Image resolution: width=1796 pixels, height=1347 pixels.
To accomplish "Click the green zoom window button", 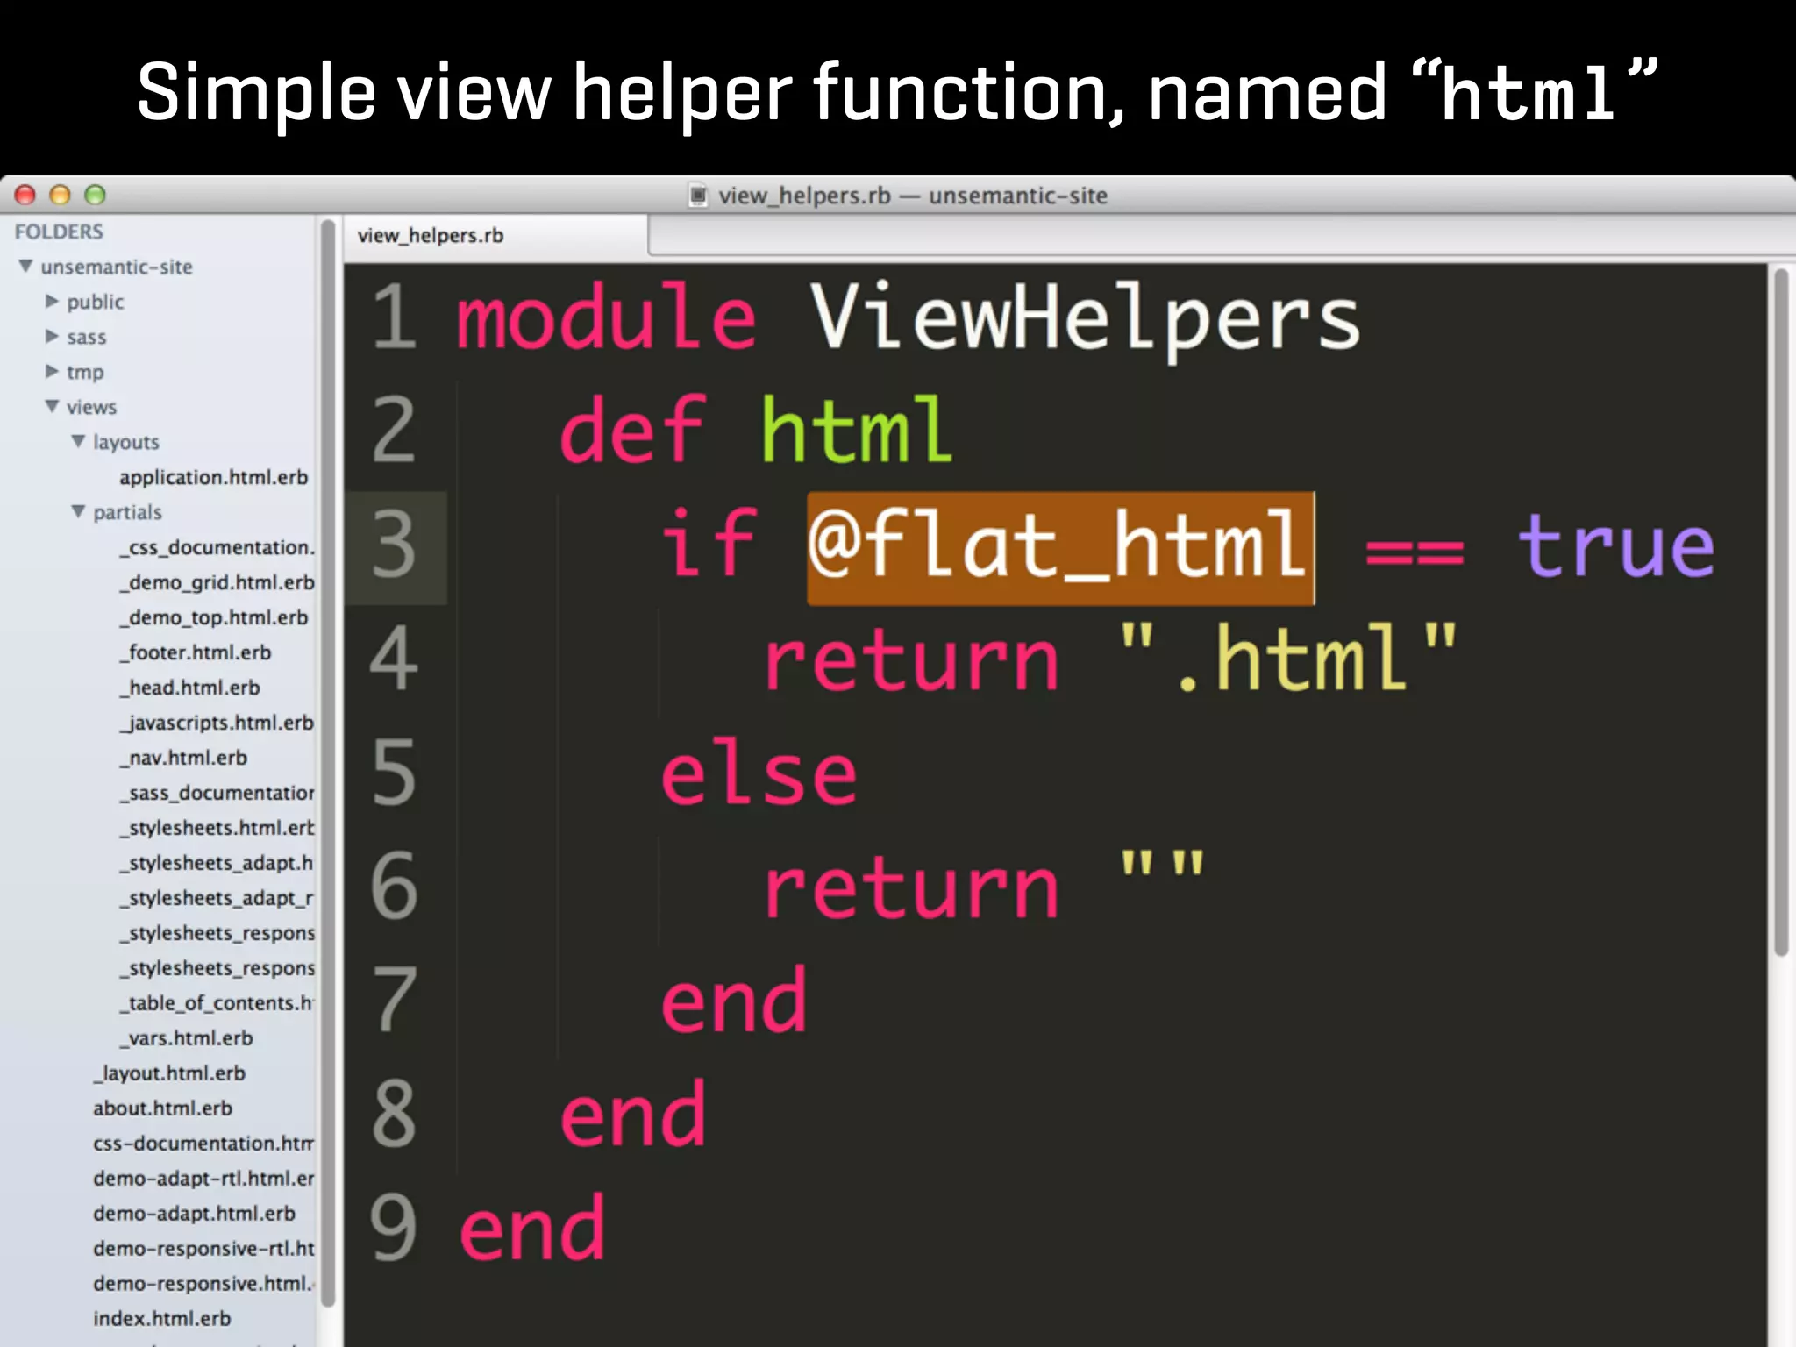I will tap(95, 195).
